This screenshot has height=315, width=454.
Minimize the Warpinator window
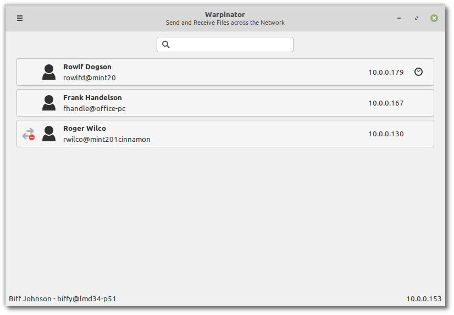tap(399, 18)
